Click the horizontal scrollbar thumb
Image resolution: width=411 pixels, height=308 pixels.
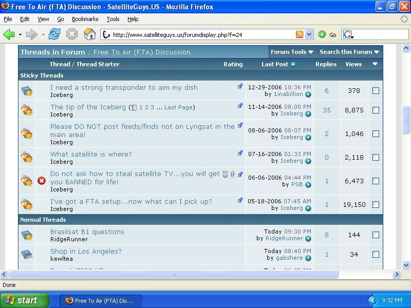click(x=174, y=275)
